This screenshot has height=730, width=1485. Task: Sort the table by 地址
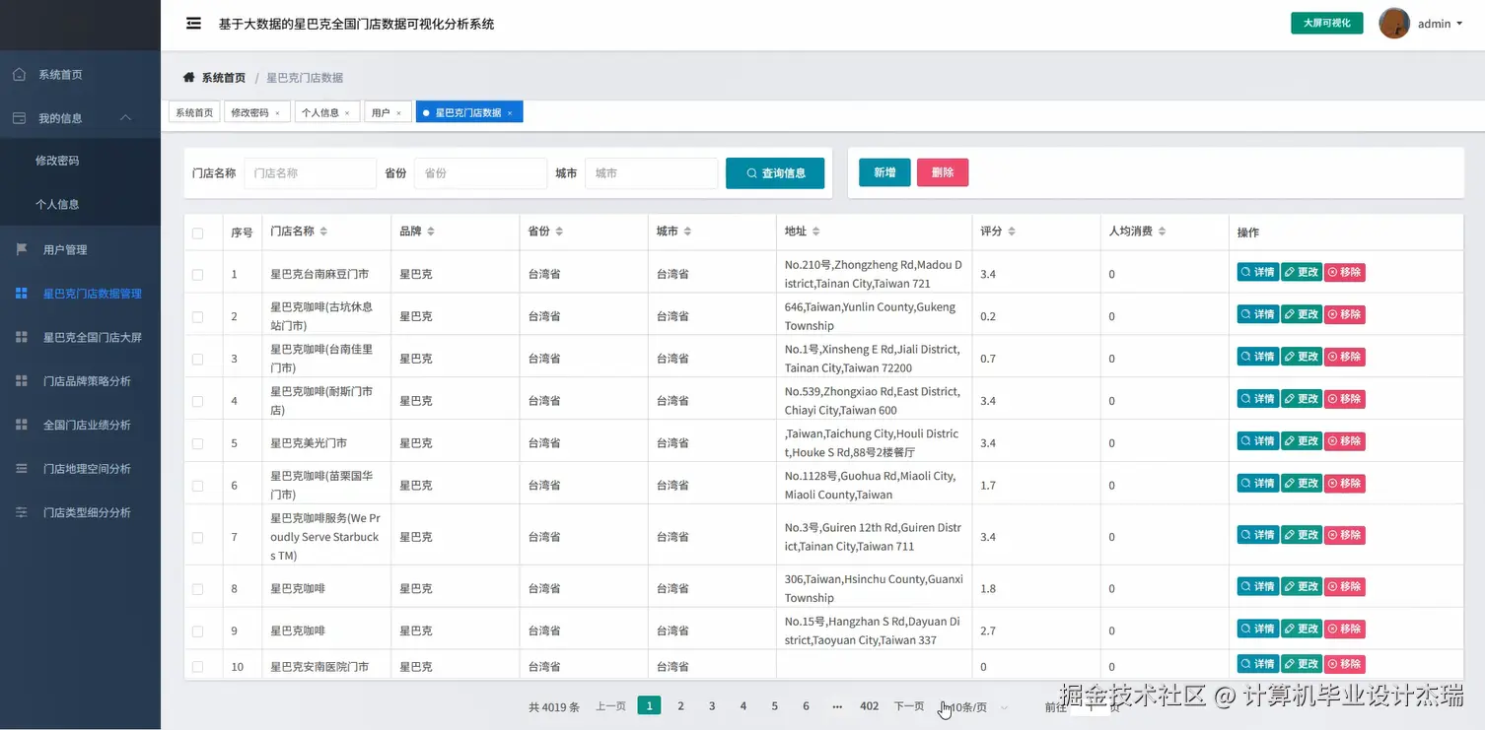[x=816, y=232]
